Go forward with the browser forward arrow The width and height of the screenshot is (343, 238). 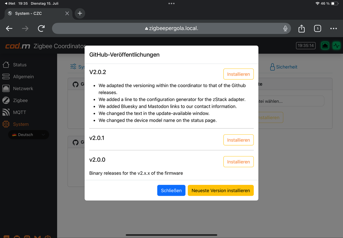tap(25, 28)
